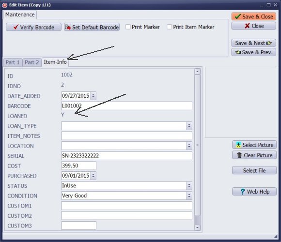Select the Item-Info tab
This screenshot has width=281, height=242.
click(x=55, y=62)
